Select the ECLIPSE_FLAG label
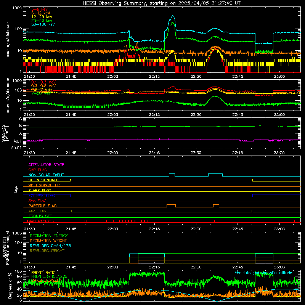Viewport: 305px width, 305px height. pyautogui.click(x=42, y=196)
